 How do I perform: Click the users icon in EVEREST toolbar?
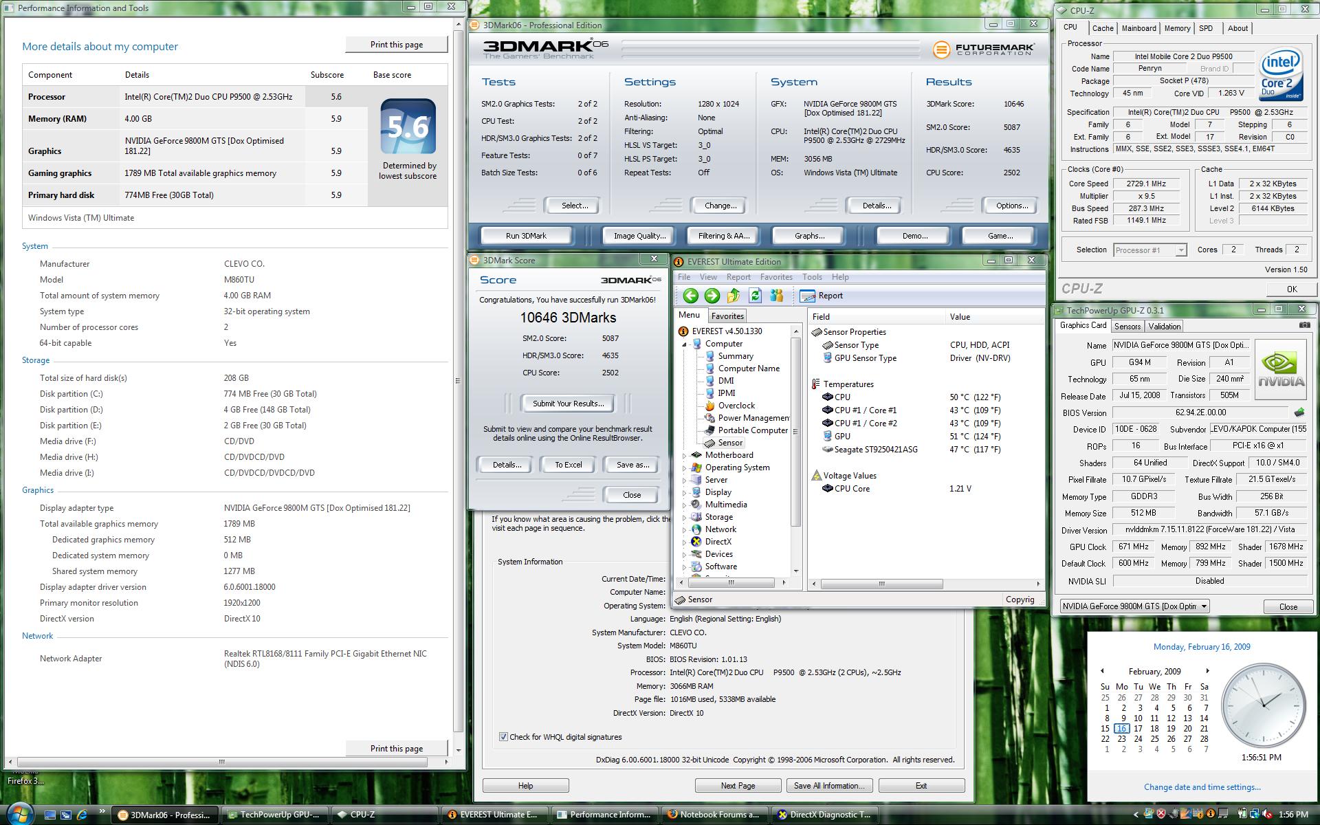[x=776, y=296]
